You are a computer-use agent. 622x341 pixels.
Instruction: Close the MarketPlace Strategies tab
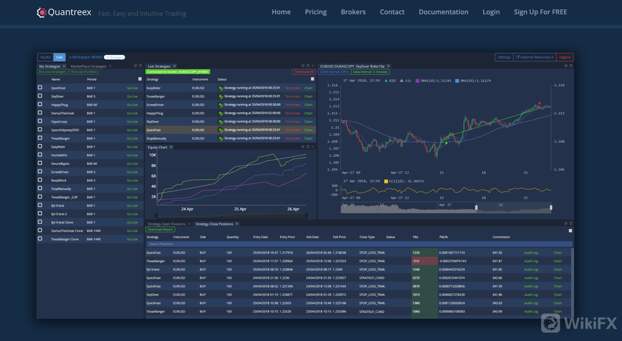click(x=110, y=66)
